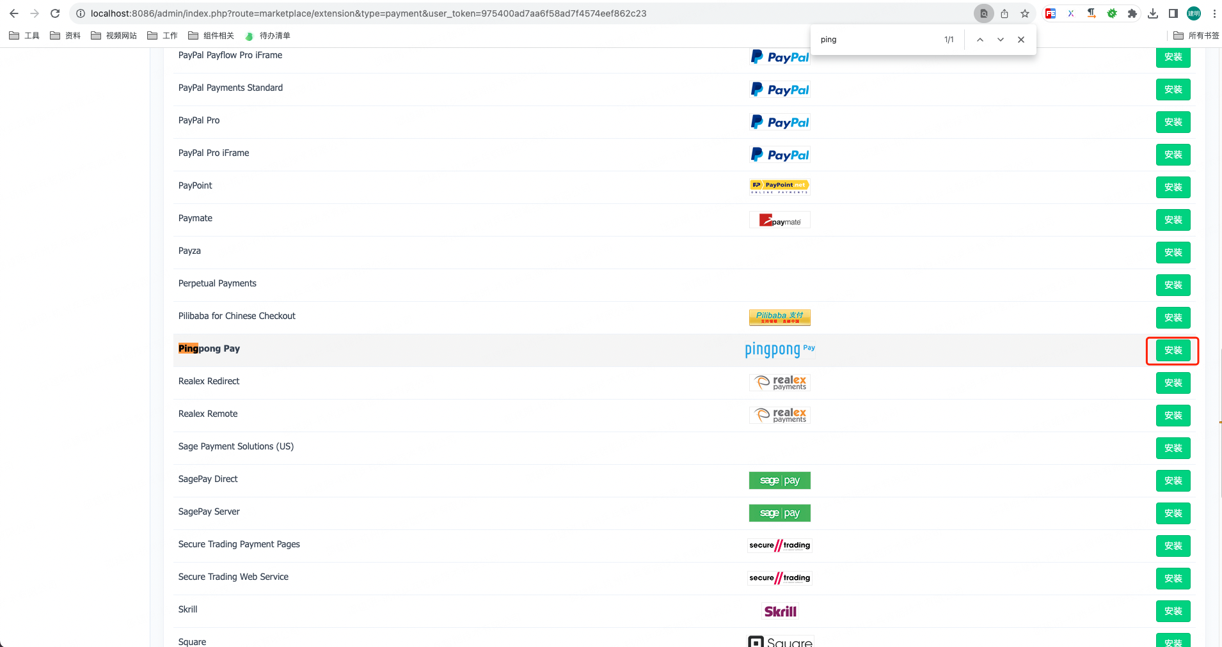Screen dimensions: 1222x647
Task: Install the Skrill payment extension
Action: coord(1173,611)
